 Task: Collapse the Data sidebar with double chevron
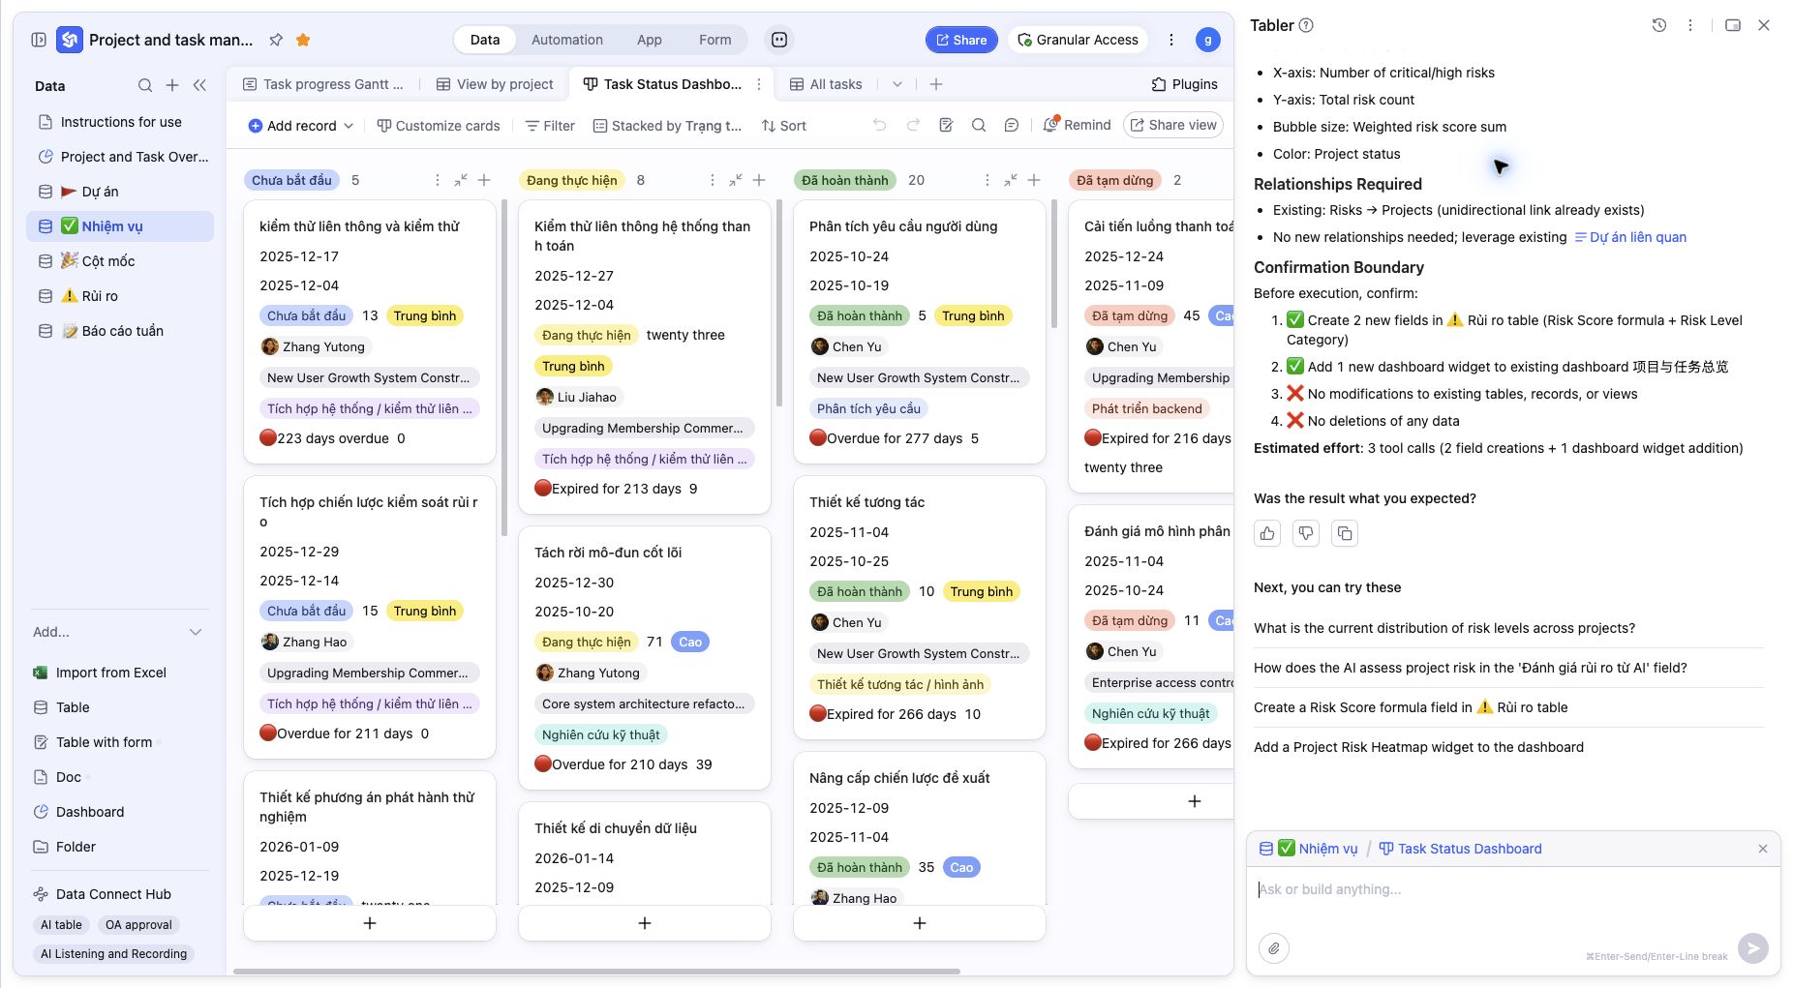pyautogui.click(x=199, y=85)
